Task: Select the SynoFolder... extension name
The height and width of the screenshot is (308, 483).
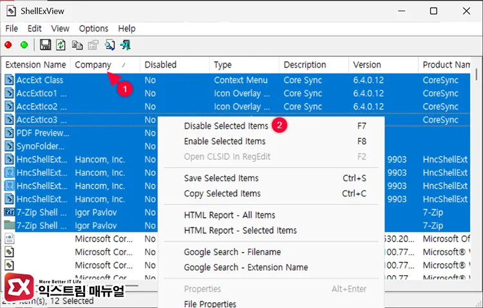Action: pos(41,146)
